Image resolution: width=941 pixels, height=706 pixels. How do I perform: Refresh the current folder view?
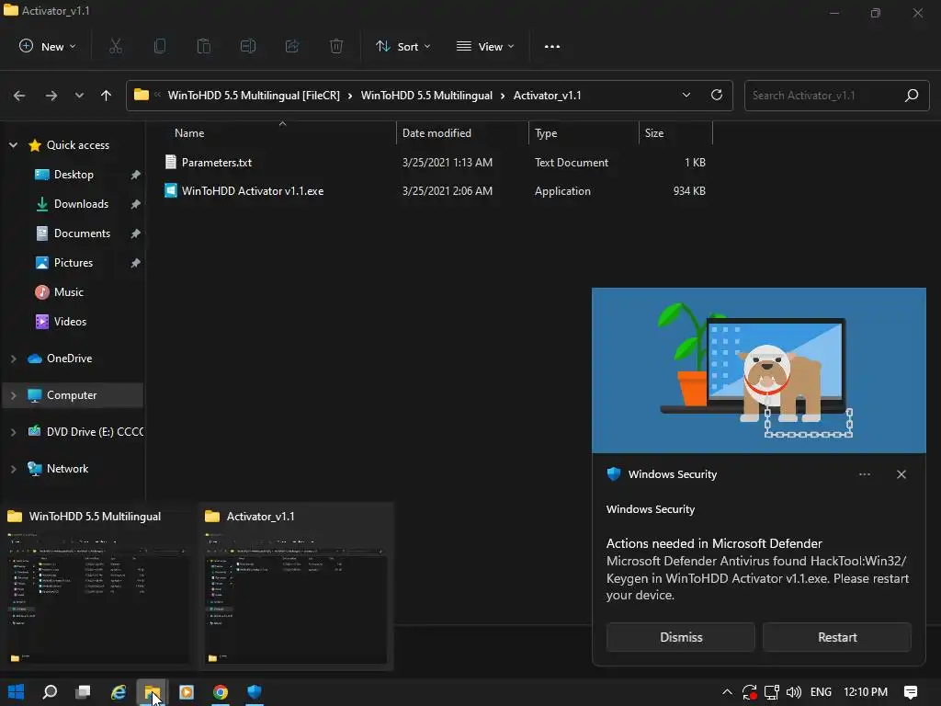tap(717, 95)
